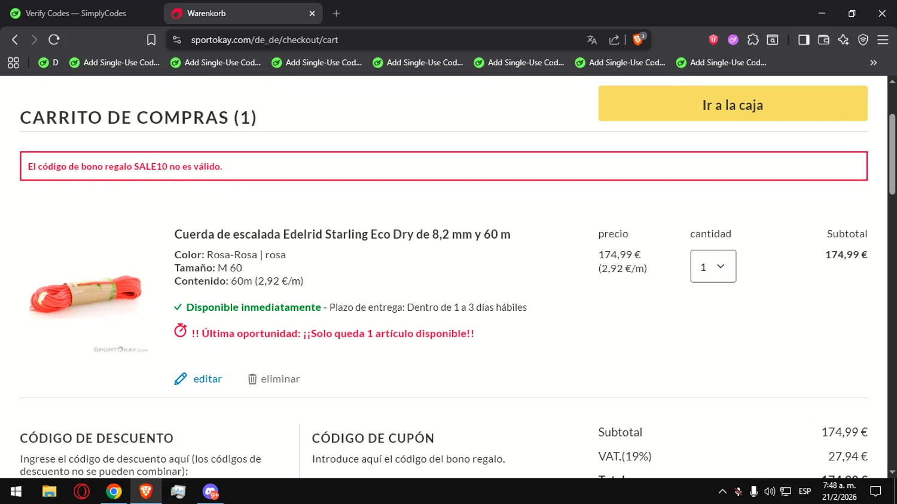The width and height of the screenshot is (897, 504).
Task: Click the 'Ir a la caja' checkout button
Action: click(733, 103)
